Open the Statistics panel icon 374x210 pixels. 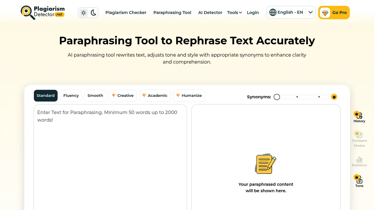[359, 160]
